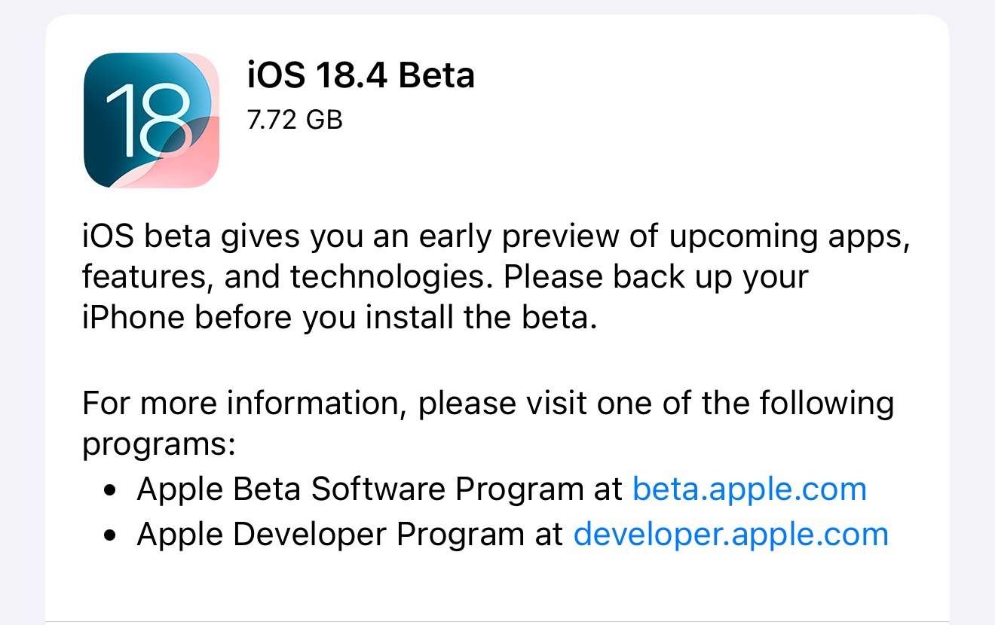Tap the "For more information" text
Image resolution: width=995 pixels, height=625 pixels.
(245, 404)
